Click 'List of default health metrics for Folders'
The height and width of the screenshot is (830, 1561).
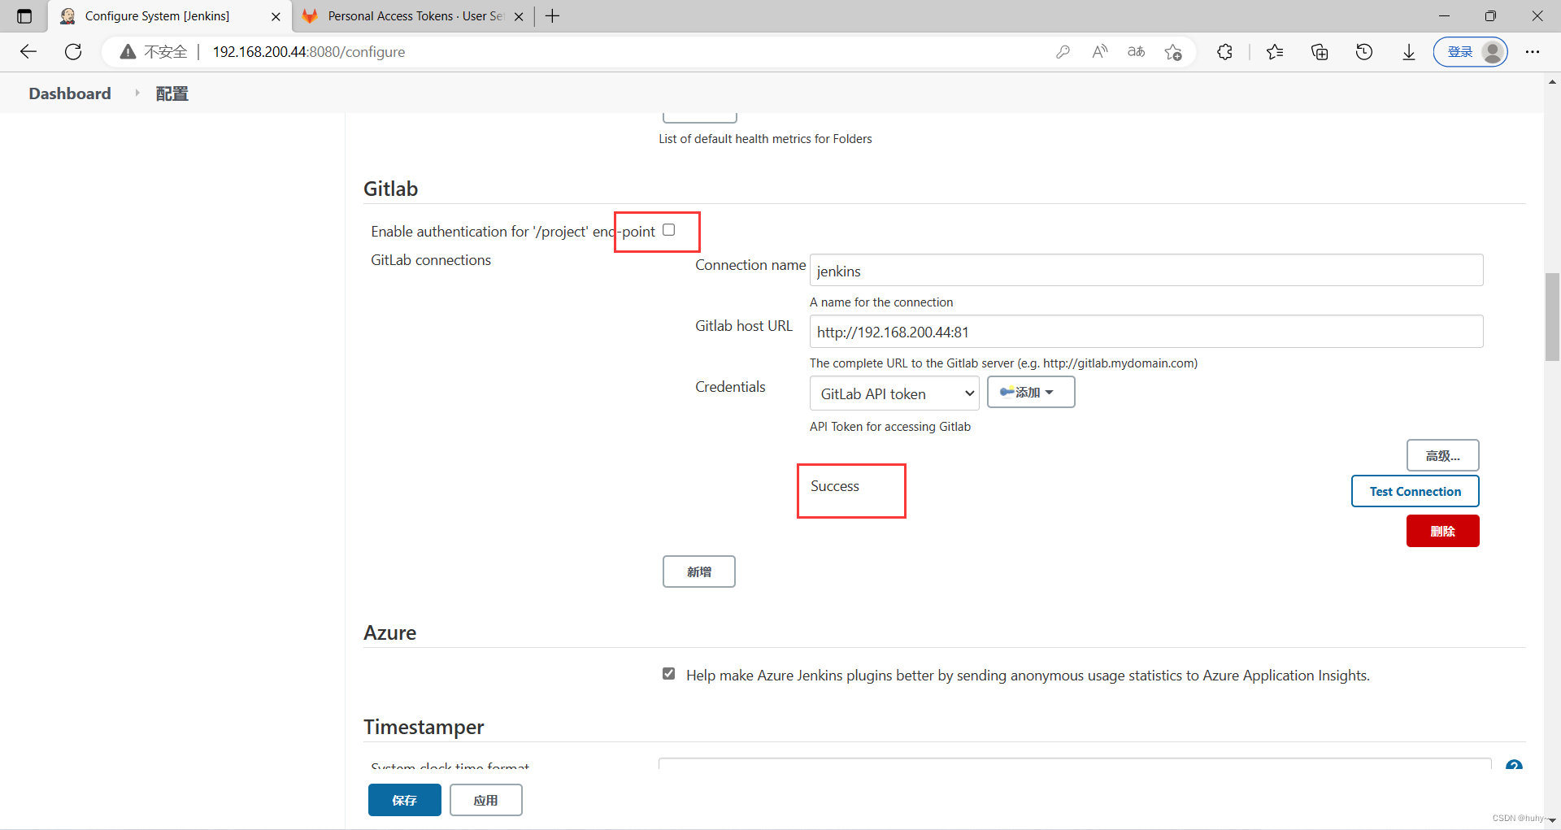click(765, 139)
